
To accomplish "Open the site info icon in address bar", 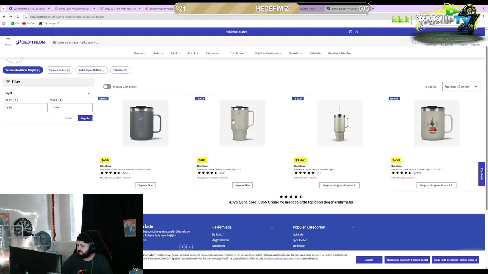I will tap(26, 16).
